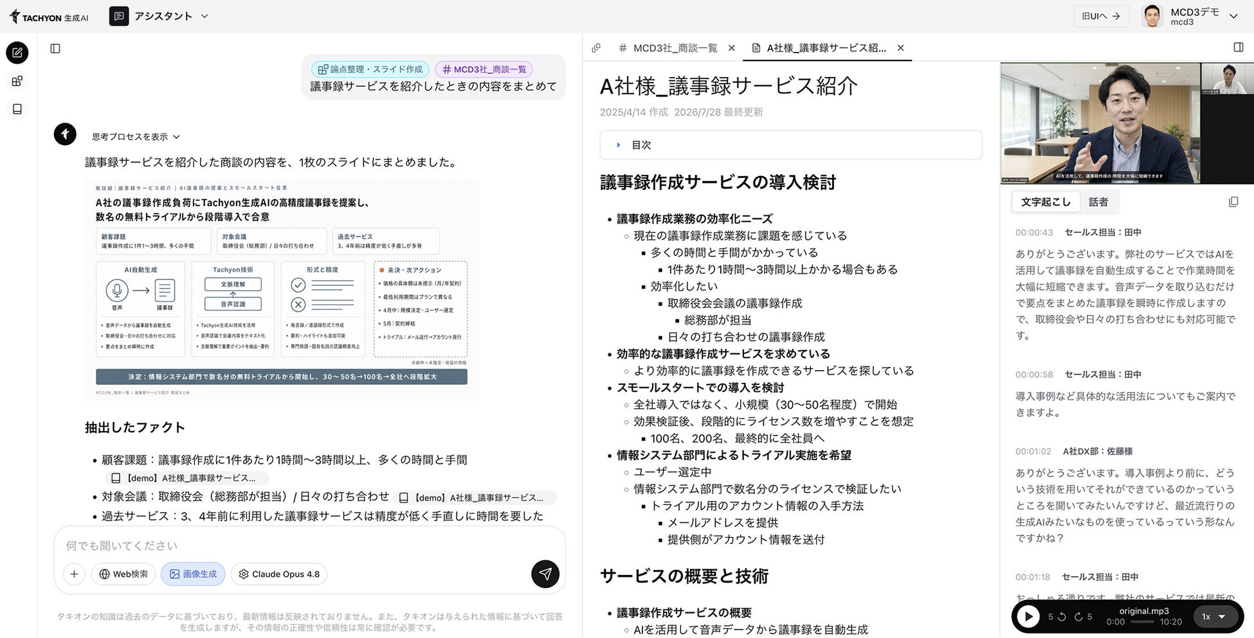The image size is (1254, 638).
Task: Skip the audio forward 5 seconds
Action: [x=1084, y=617]
